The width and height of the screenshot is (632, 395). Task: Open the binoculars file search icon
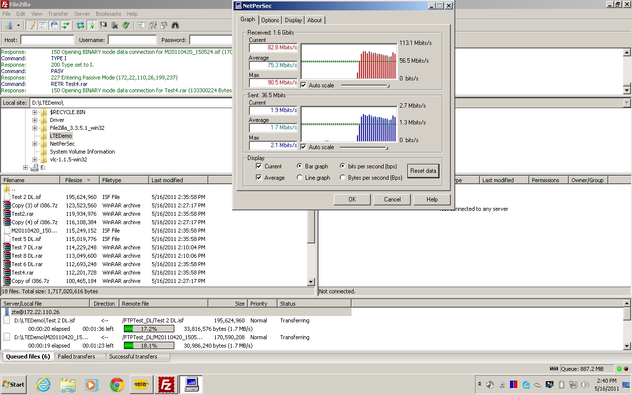[x=175, y=25]
